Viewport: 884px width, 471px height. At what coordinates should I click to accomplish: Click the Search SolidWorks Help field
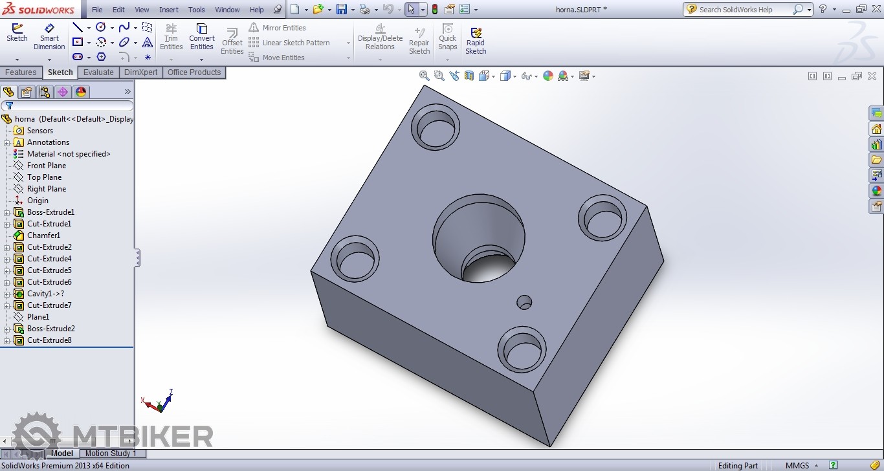743,10
